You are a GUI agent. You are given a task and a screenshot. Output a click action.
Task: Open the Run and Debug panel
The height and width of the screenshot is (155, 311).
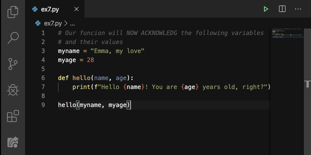pos(12,90)
